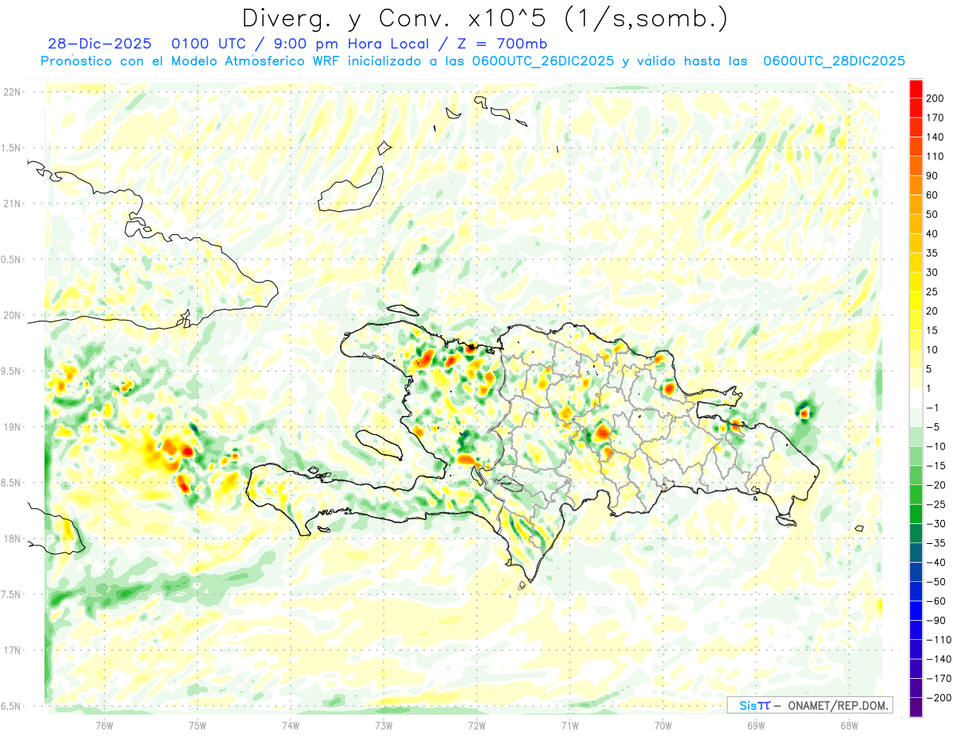Click the '-15' colorbar value
This screenshot has height=736, width=953.
coord(937,466)
